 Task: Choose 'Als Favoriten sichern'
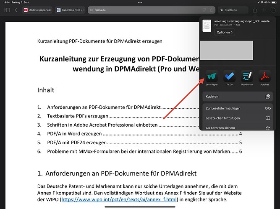pyautogui.click(x=238, y=128)
